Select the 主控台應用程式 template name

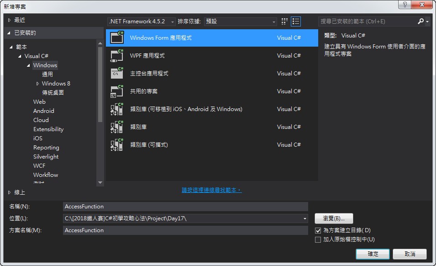(x=149, y=74)
